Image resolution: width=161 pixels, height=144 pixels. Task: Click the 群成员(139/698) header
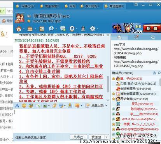coord(122,73)
